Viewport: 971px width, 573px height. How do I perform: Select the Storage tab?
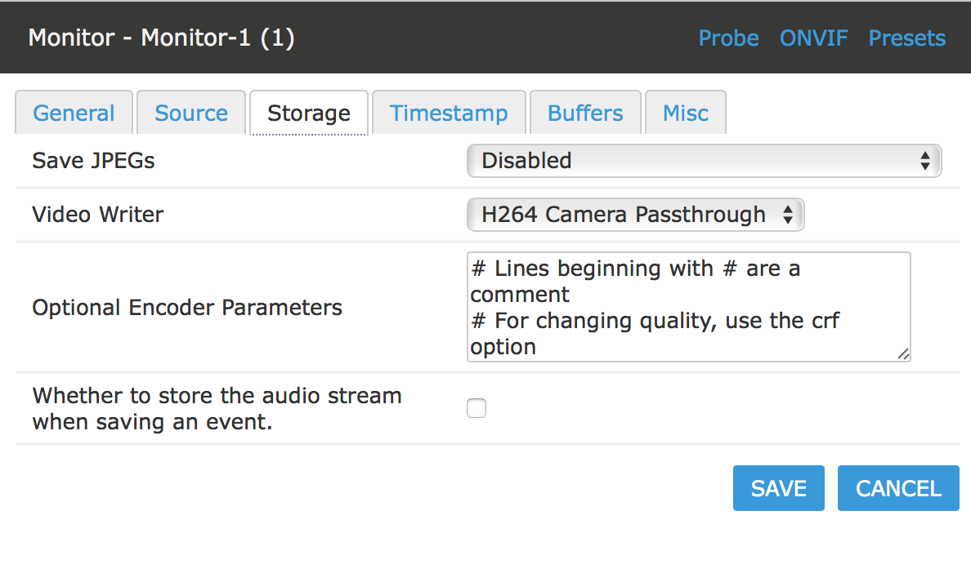pos(308,113)
